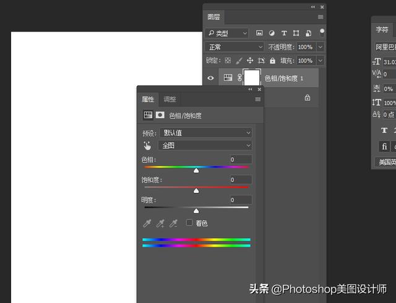This screenshot has width=396, height=303.
Task: Open the 正常 blend mode dropdown
Action: (235, 47)
